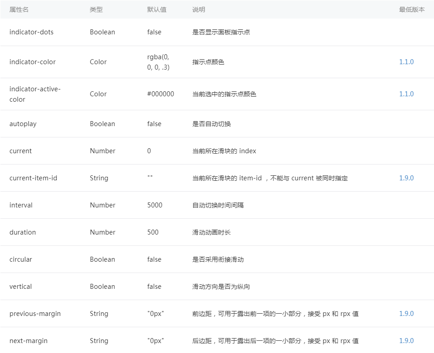This screenshot has height=353, width=434.
Task: Click the 前边距 description of previous-margin
Action: (x=275, y=314)
